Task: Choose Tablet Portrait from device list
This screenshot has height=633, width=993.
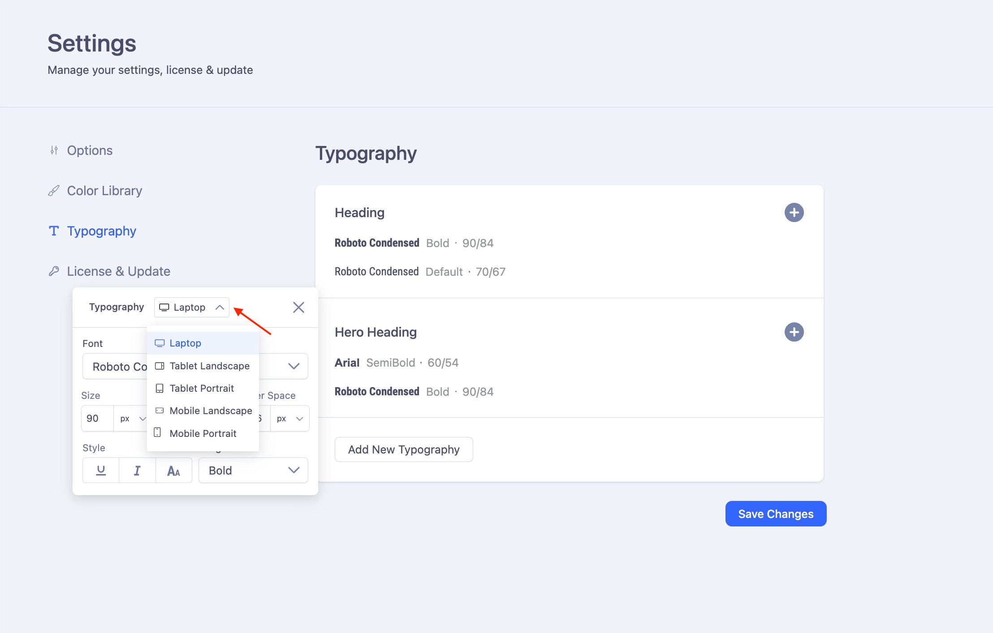Action: coord(202,388)
